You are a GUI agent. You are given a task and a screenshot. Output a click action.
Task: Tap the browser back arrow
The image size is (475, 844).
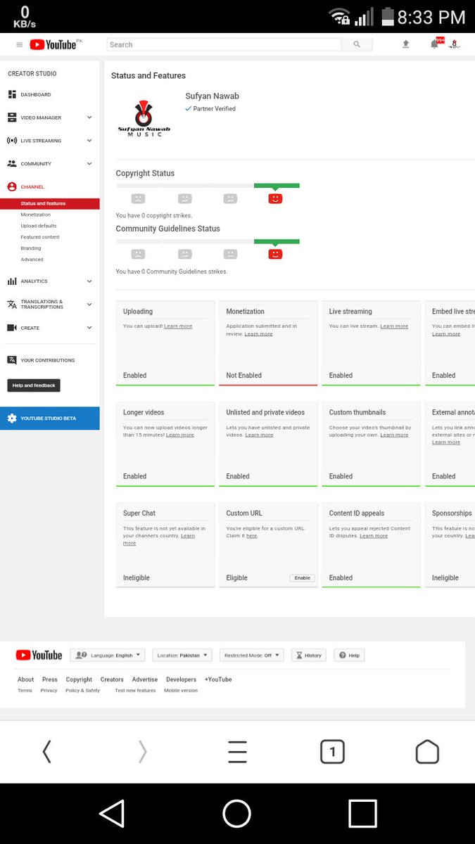point(46,752)
